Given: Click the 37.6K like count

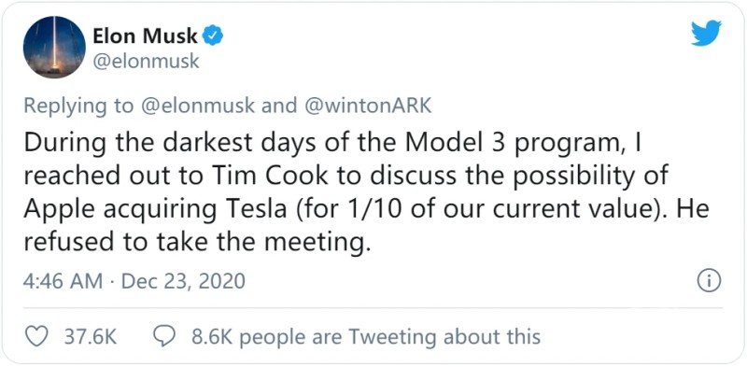Looking at the screenshot, I should tap(90, 337).
